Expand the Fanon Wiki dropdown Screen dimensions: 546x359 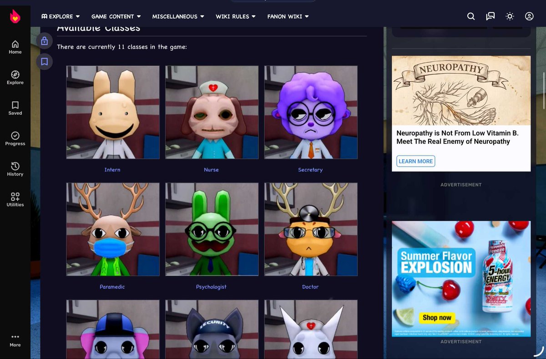coord(288,16)
